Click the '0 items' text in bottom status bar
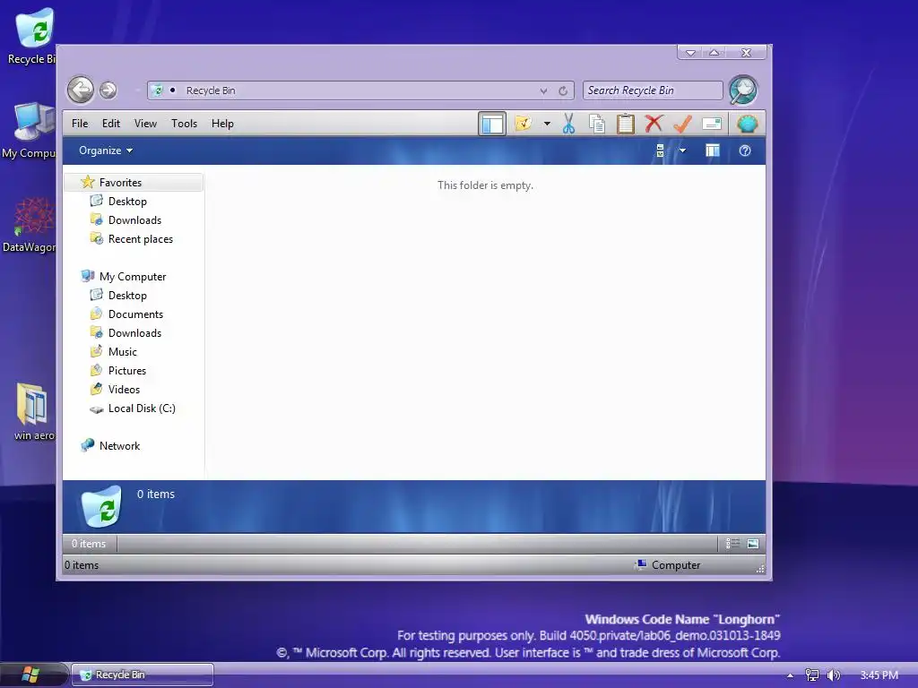Viewport: 918px width, 688px height. [82, 565]
